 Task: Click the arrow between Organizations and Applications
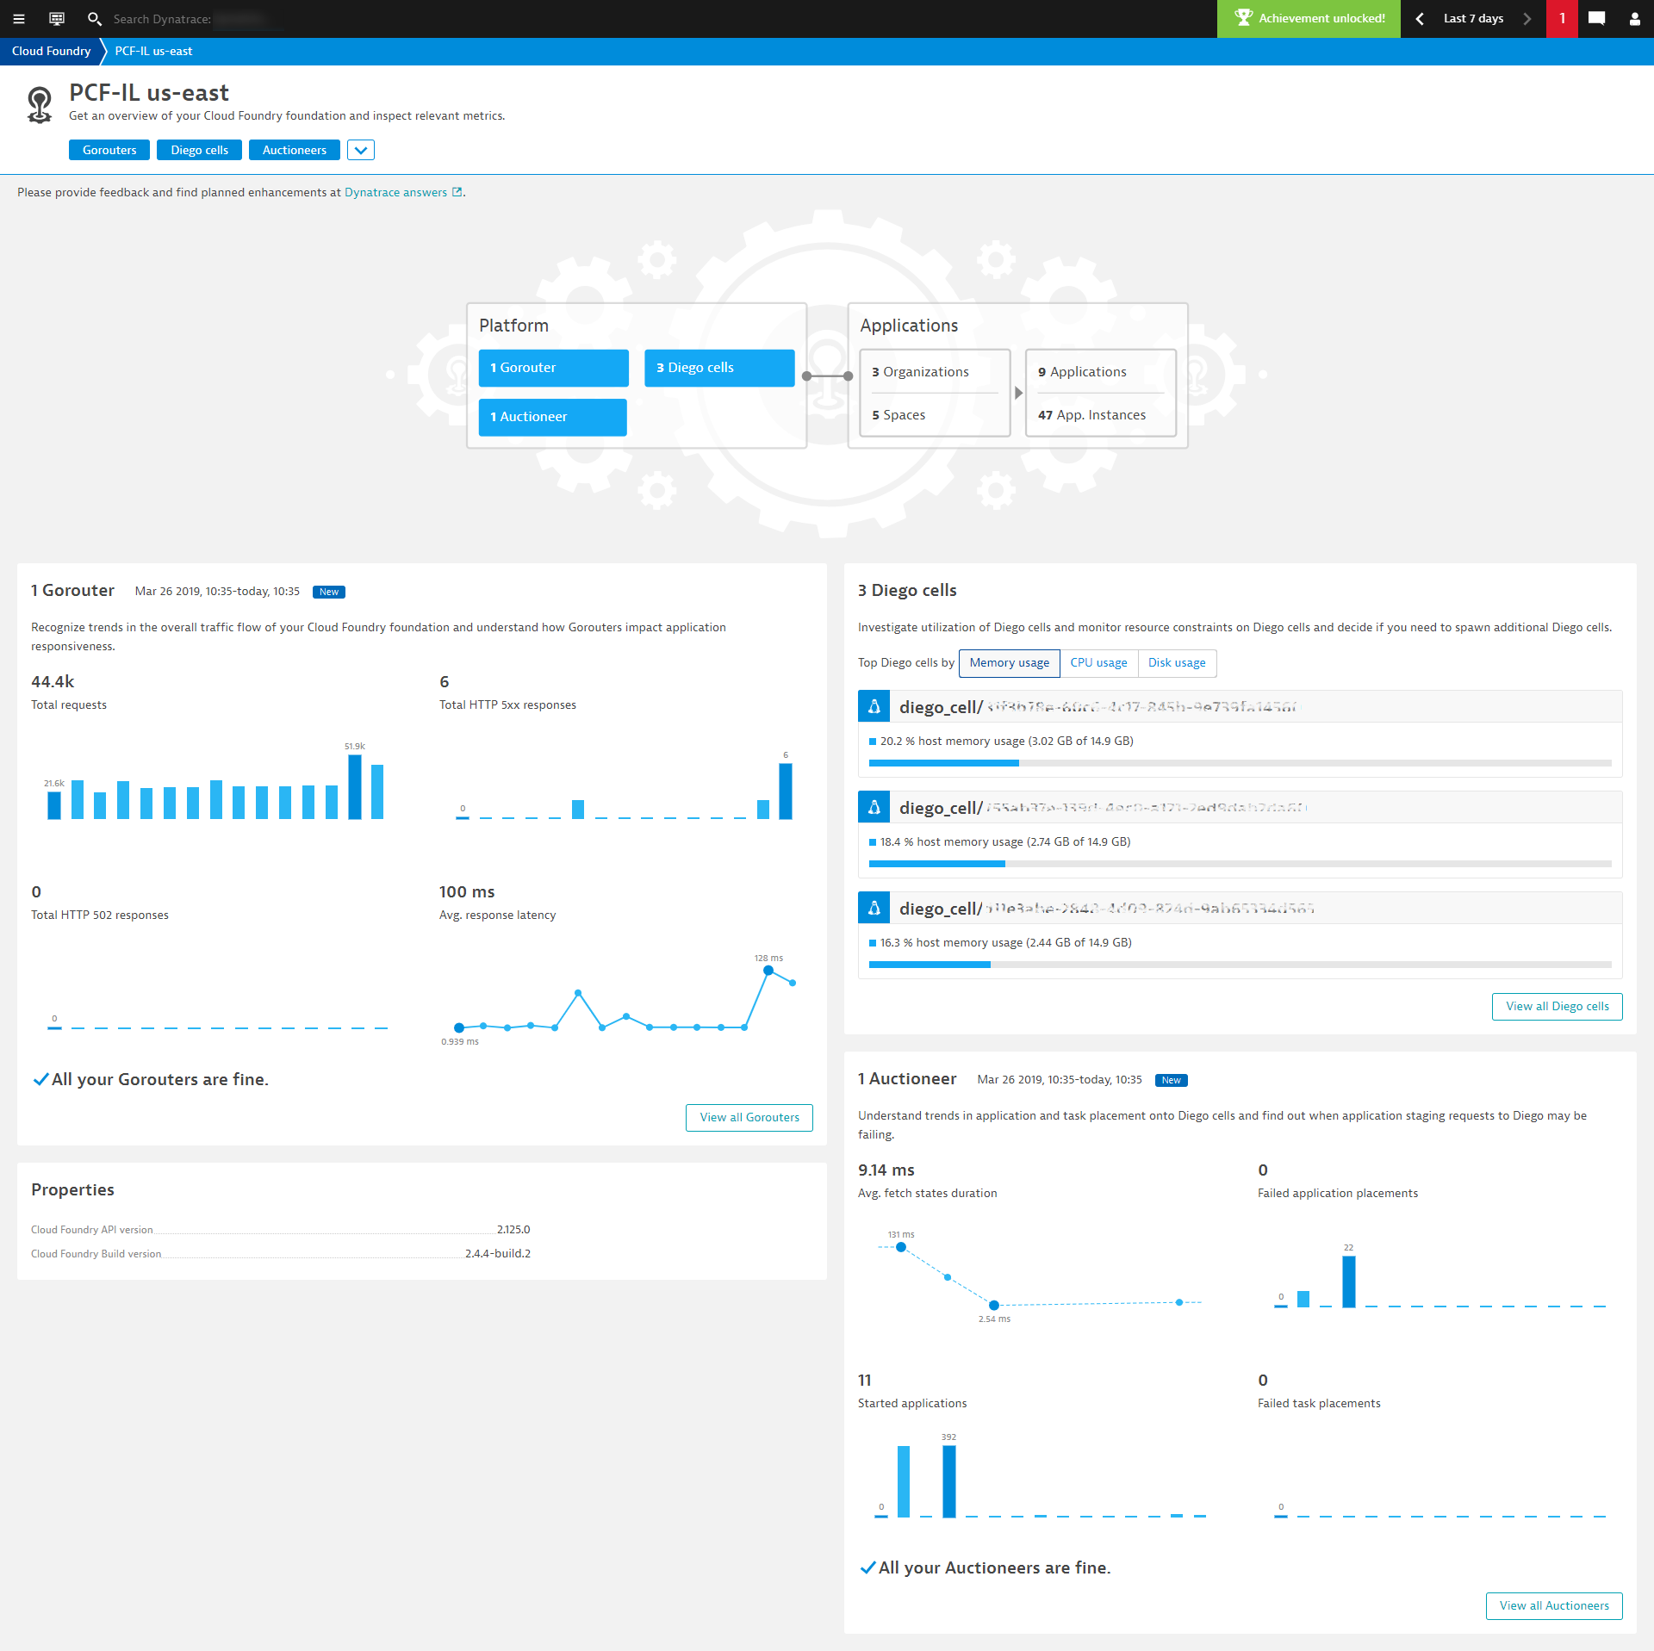pos(1018,393)
